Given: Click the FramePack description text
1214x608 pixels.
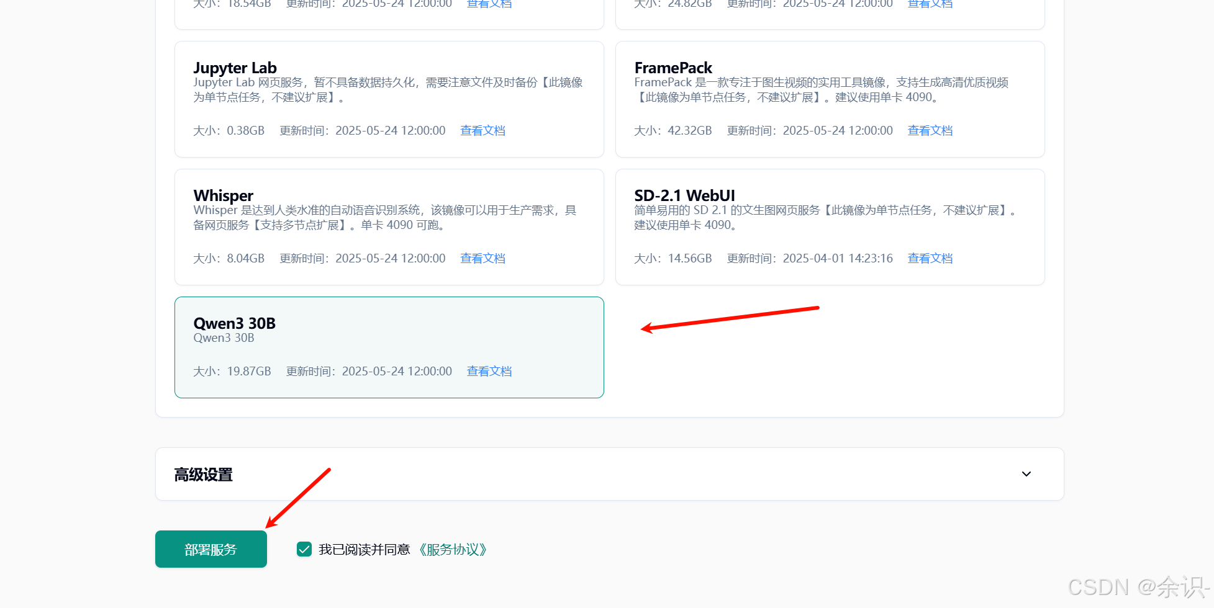Looking at the screenshot, I should click(822, 90).
